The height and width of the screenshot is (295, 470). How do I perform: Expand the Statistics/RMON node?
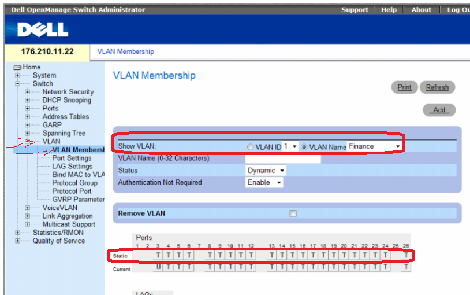pyautogui.click(x=18, y=233)
